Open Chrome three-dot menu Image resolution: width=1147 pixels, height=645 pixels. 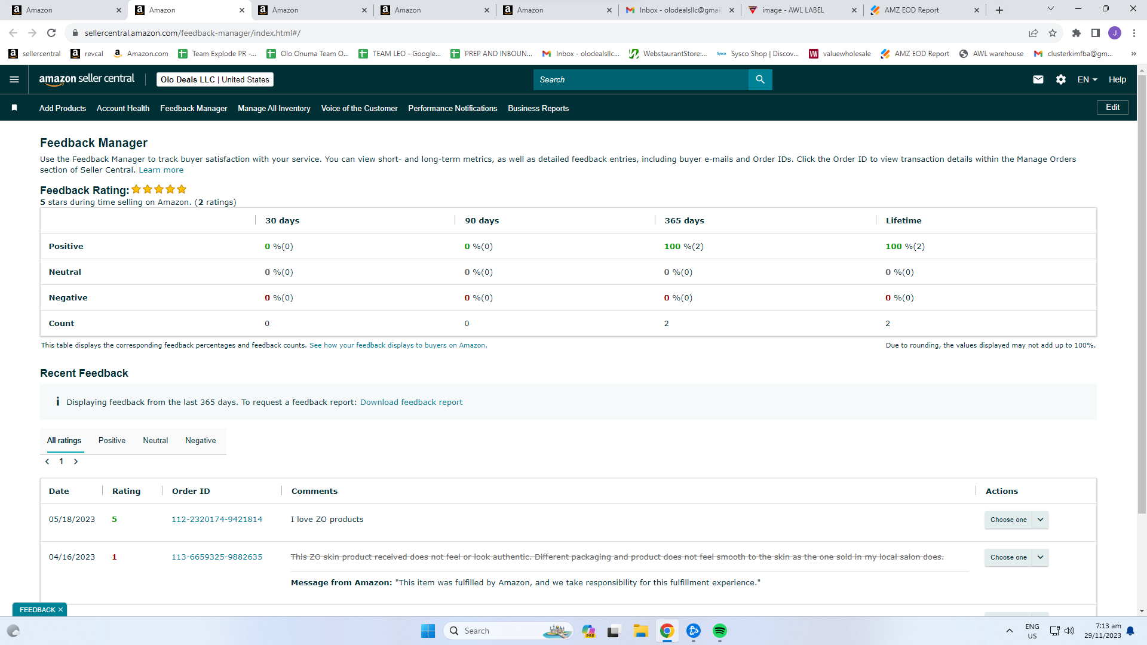1134,33
